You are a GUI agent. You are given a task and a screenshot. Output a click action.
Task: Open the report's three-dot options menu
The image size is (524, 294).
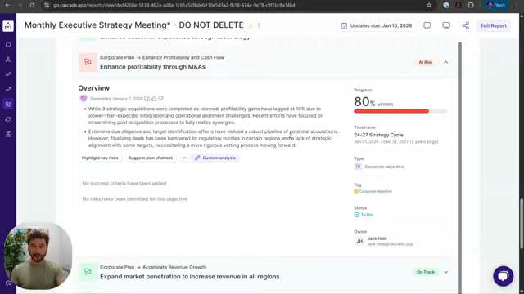pyautogui.click(x=259, y=25)
